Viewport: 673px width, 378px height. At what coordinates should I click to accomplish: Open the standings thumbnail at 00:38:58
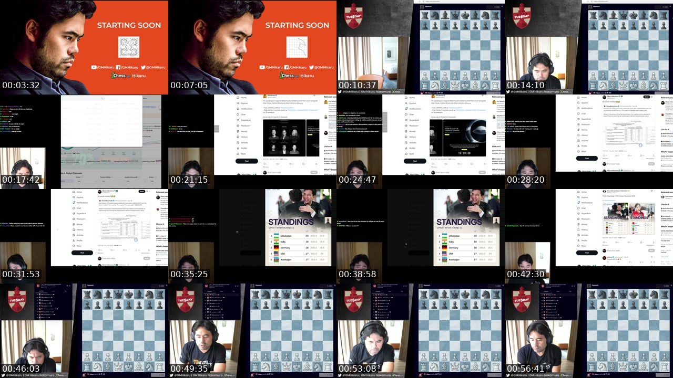(x=421, y=236)
